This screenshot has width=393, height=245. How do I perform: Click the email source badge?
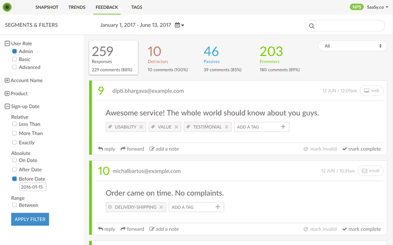pos(370,171)
